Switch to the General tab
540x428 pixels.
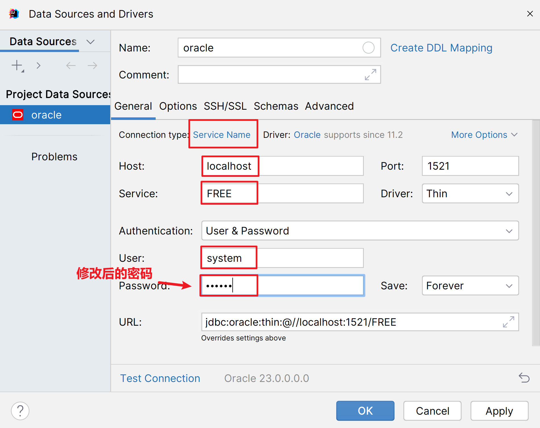click(x=133, y=106)
